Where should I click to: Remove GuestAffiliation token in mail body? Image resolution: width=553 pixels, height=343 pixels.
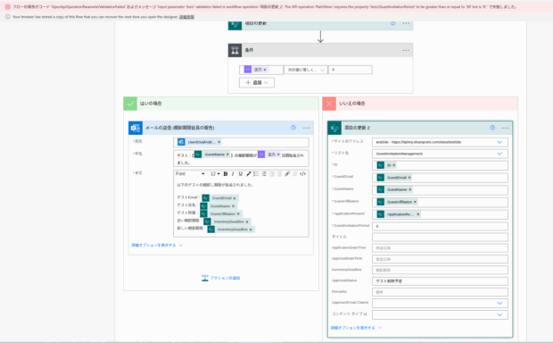[x=238, y=214]
